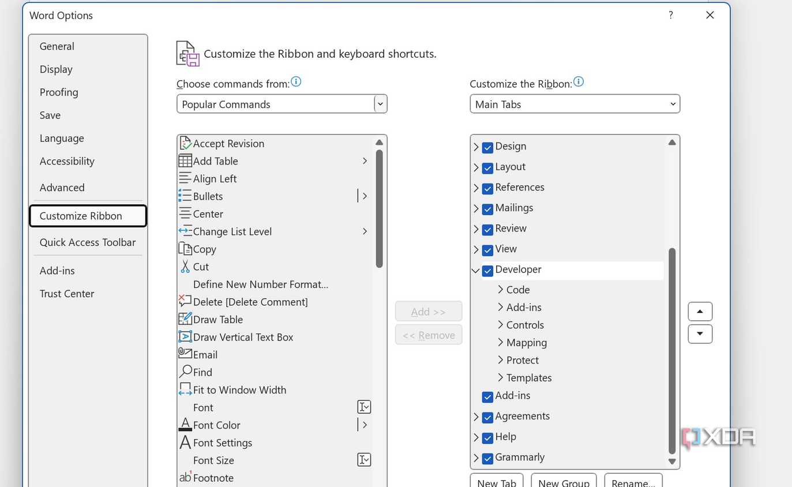Open the Display options category
The height and width of the screenshot is (487, 792).
tap(56, 69)
